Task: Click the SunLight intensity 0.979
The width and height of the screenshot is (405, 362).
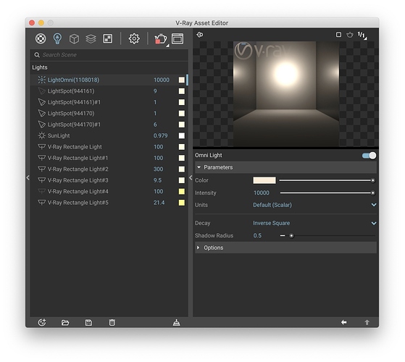Action: click(160, 135)
